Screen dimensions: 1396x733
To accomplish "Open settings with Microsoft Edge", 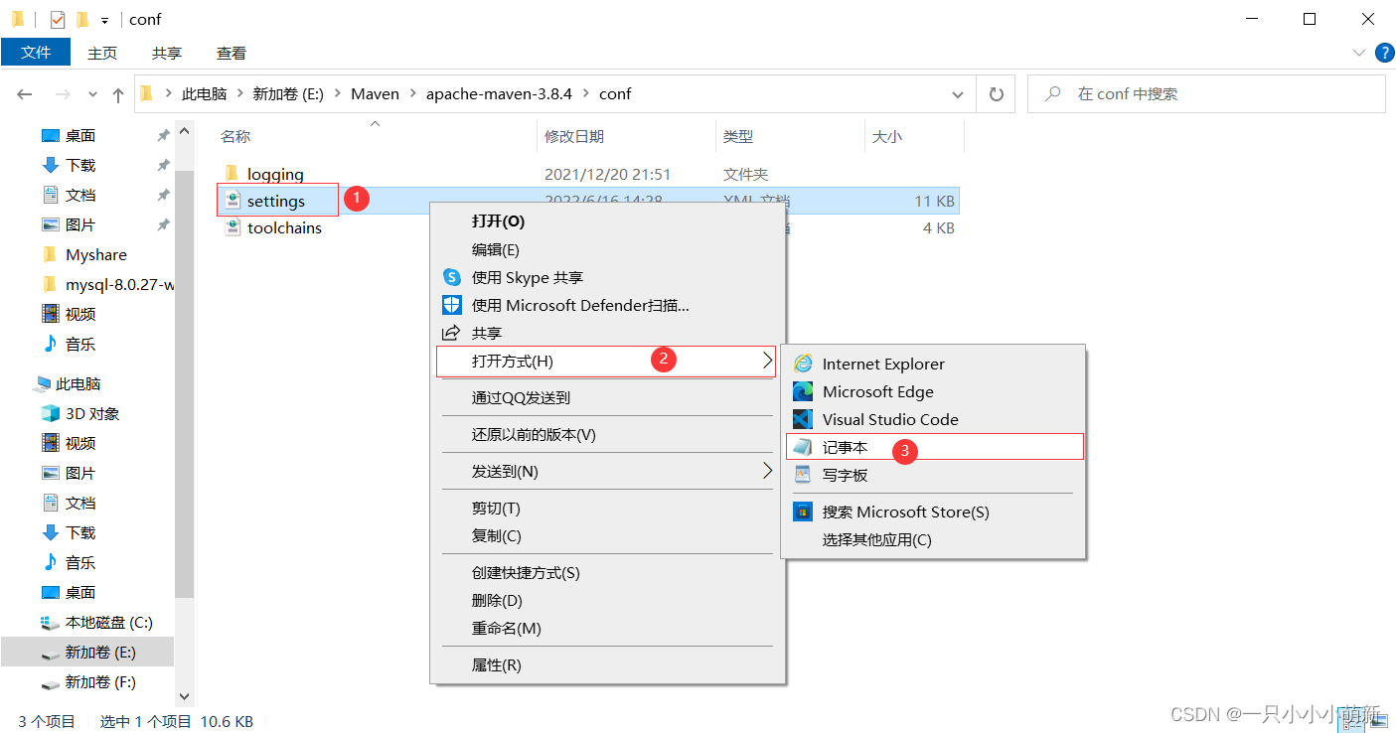I will [878, 391].
